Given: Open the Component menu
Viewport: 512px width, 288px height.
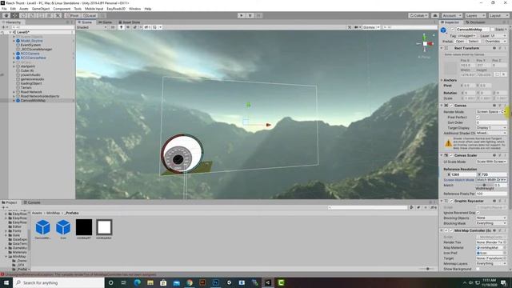Looking at the screenshot, I should 62,9.
